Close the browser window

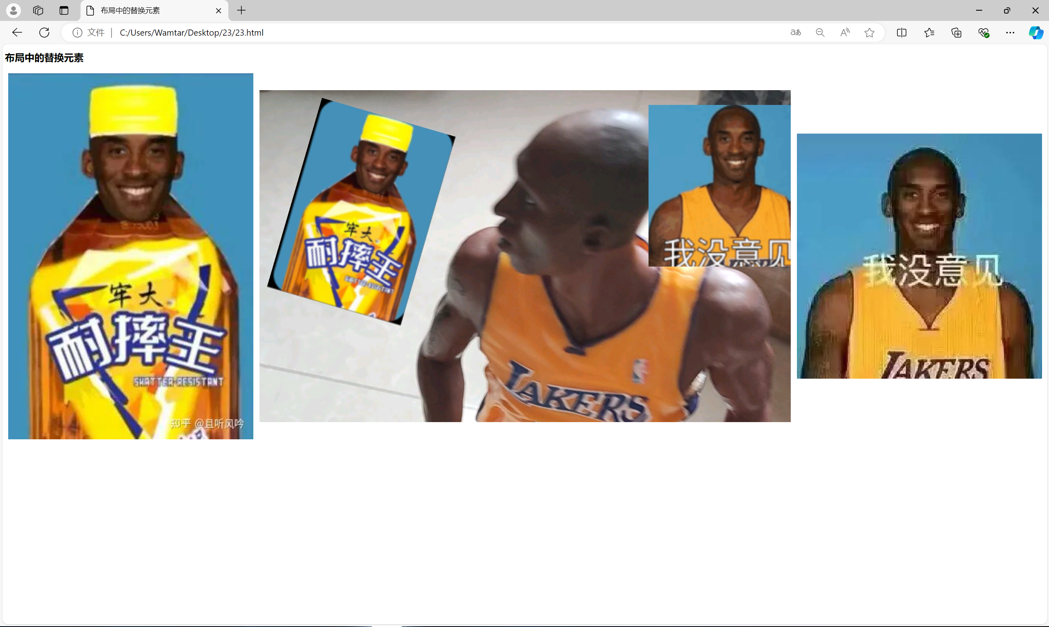pyautogui.click(x=1035, y=11)
